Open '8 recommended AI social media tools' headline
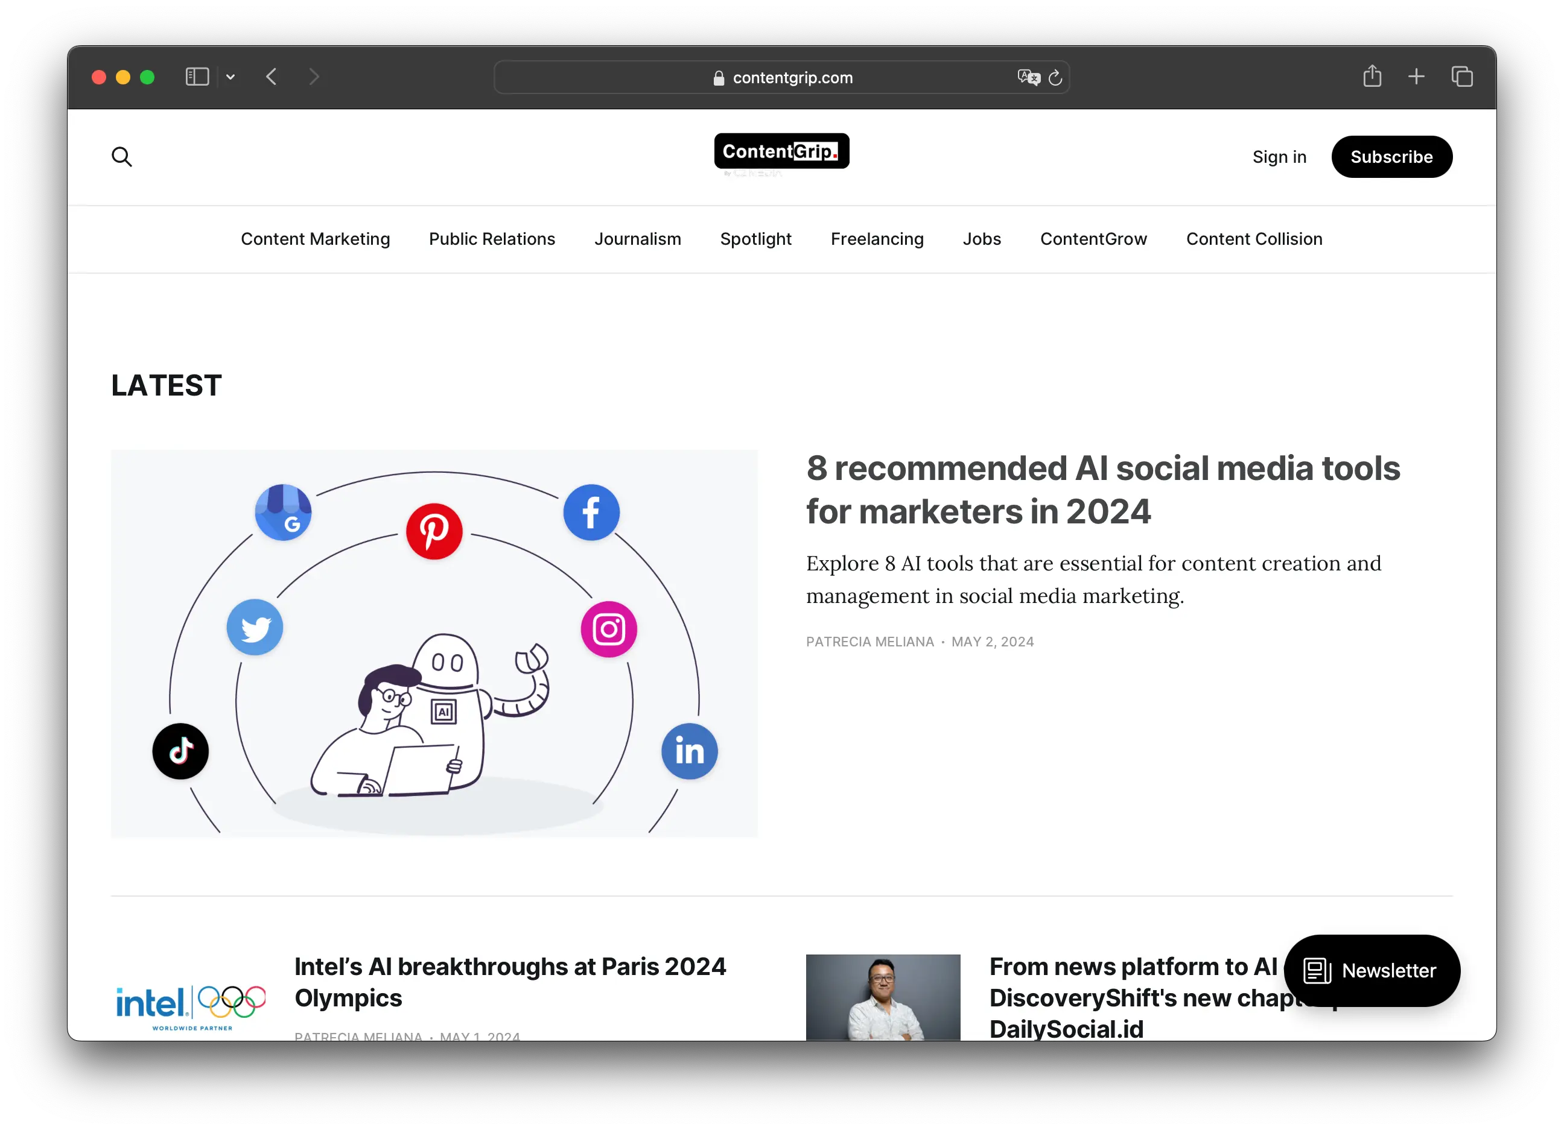Screen dimensions: 1564x1130 1104,490
